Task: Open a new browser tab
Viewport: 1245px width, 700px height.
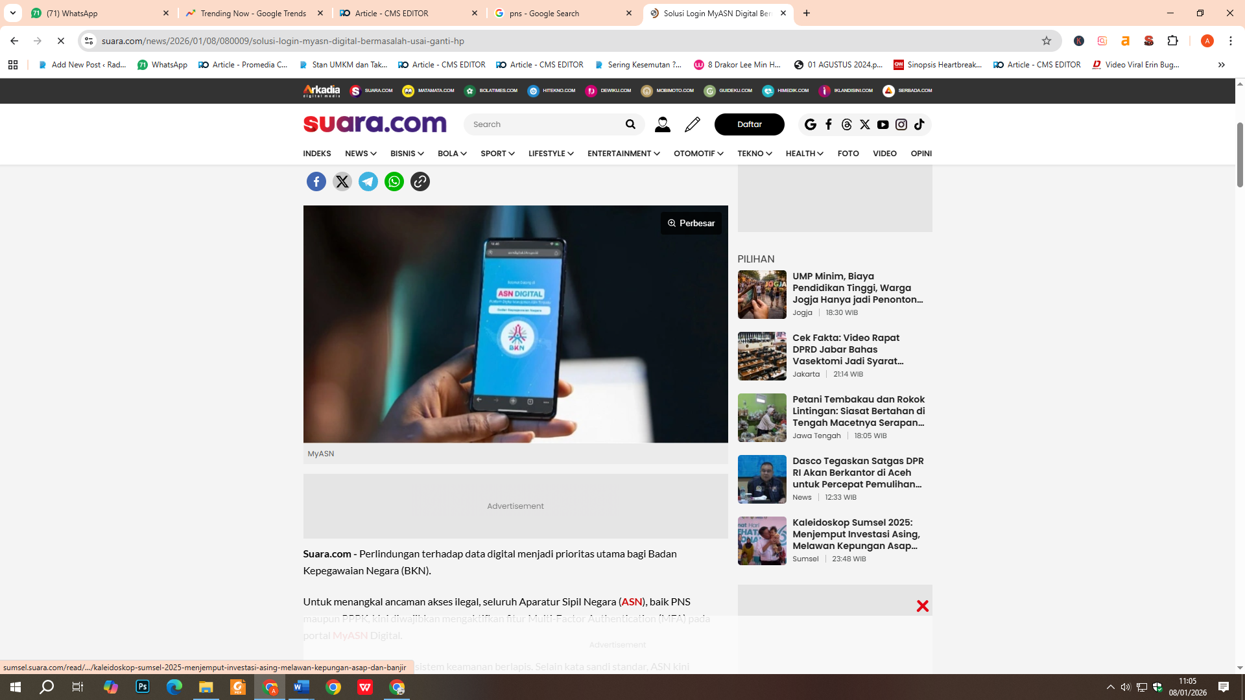Action: (807, 13)
